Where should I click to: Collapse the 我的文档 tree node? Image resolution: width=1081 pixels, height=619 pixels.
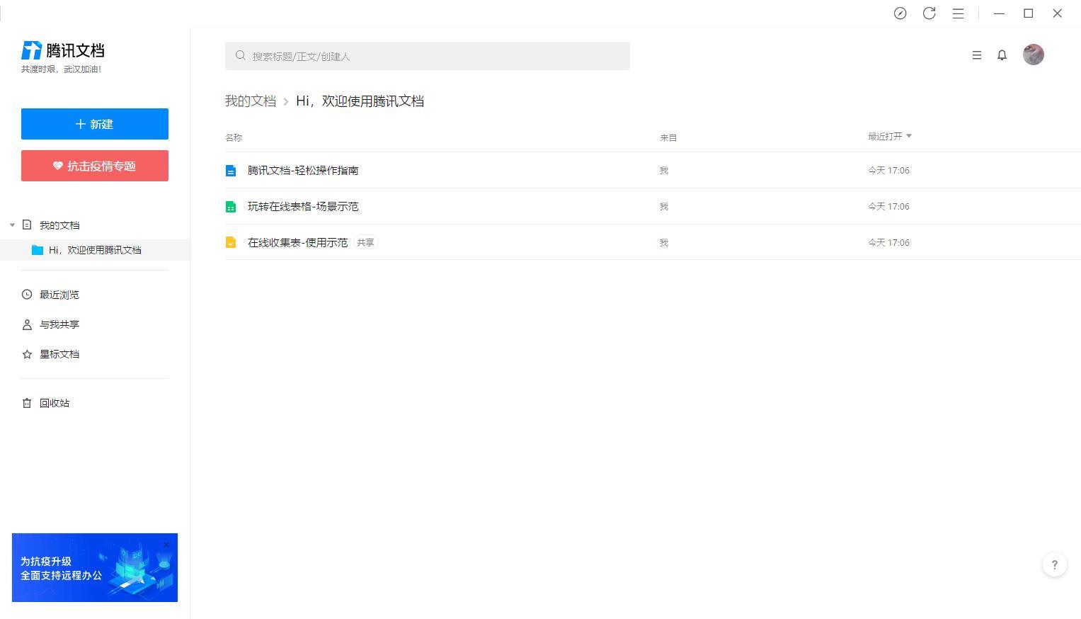tap(12, 225)
